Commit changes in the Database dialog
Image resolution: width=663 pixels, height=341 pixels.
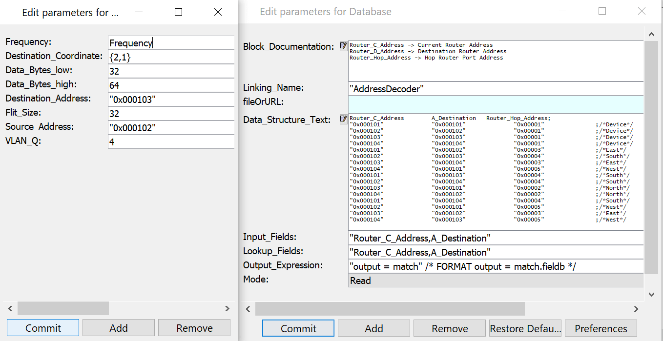click(298, 328)
